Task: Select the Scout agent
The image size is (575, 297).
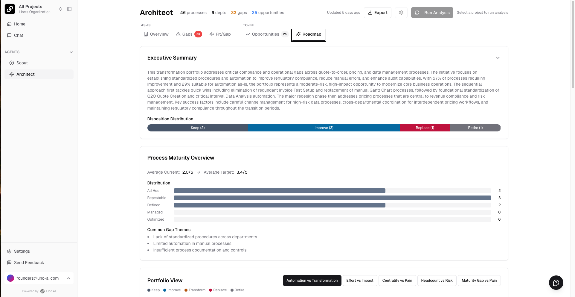Action: point(22,63)
